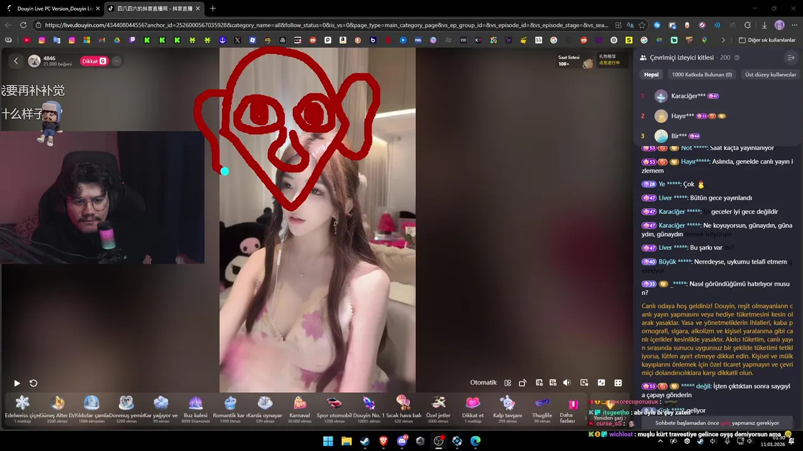The image size is (803, 451).
Task: Send the Özel jetler gift
Action: [438, 409]
